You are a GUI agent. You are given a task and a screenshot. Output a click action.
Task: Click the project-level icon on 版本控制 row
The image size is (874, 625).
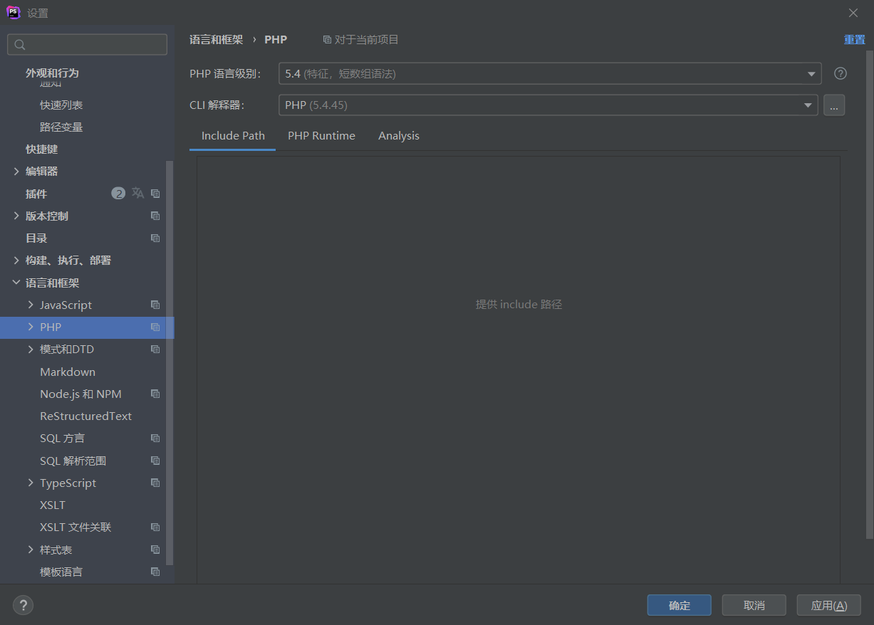(155, 216)
